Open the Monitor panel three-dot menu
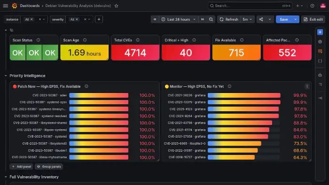The width and height of the screenshot is (329, 185). click(x=307, y=86)
